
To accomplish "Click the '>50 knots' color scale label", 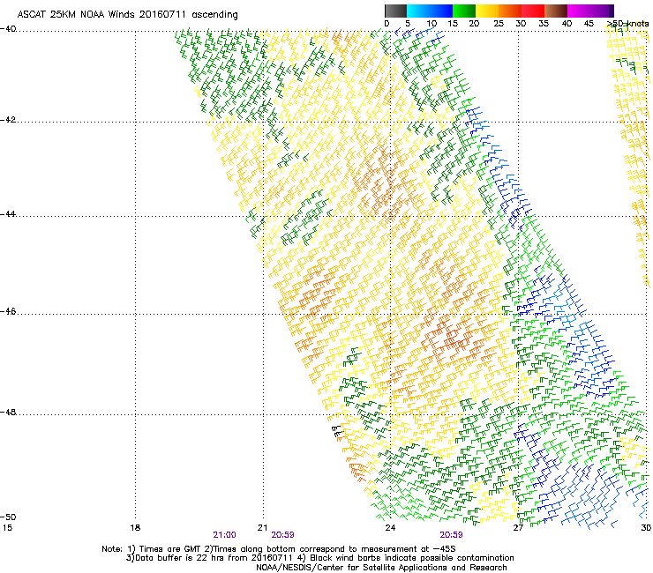I will tap(627, 24).
